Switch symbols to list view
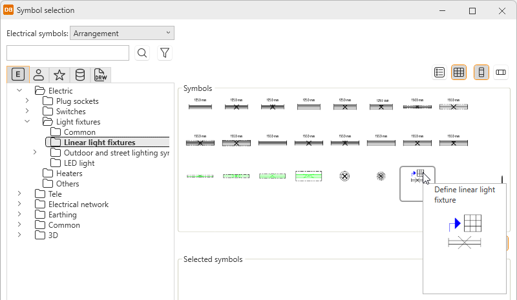Viewport: 517px width, 300px height. [x=439, y=72]
